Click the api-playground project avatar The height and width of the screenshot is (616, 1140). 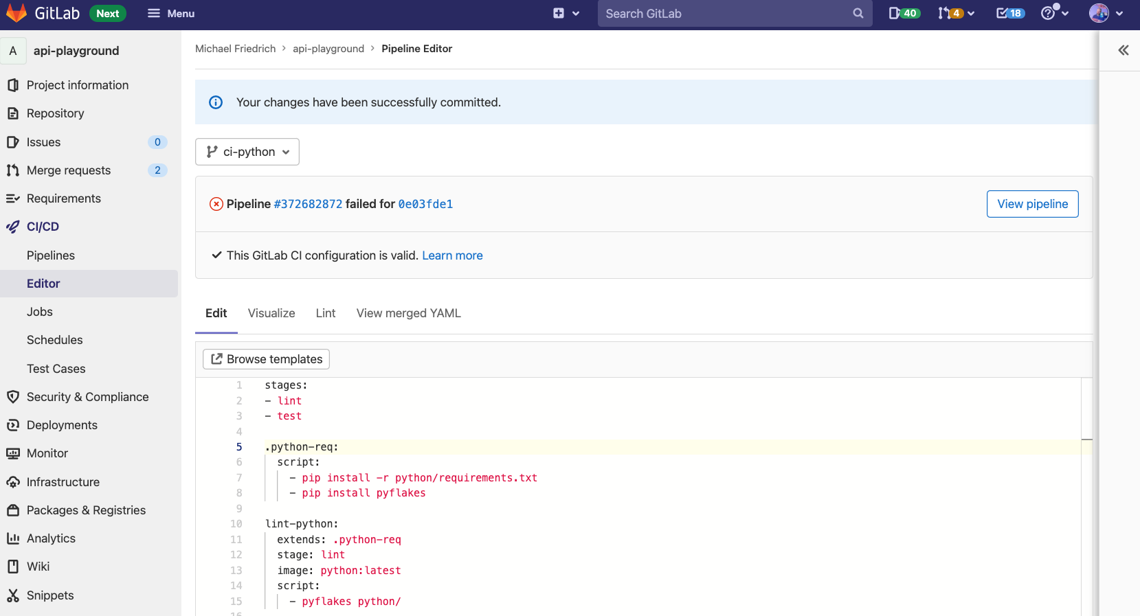pyautogui.click(x=13, y=51)
